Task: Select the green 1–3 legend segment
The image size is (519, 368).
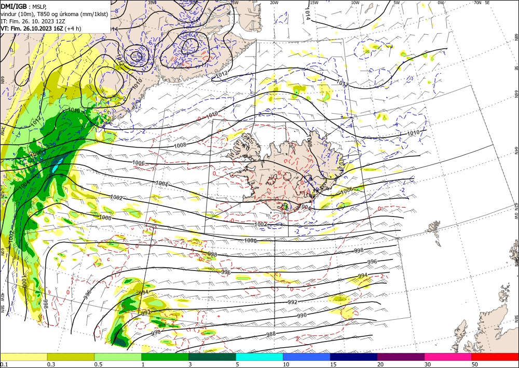Action: pos(165,357)
